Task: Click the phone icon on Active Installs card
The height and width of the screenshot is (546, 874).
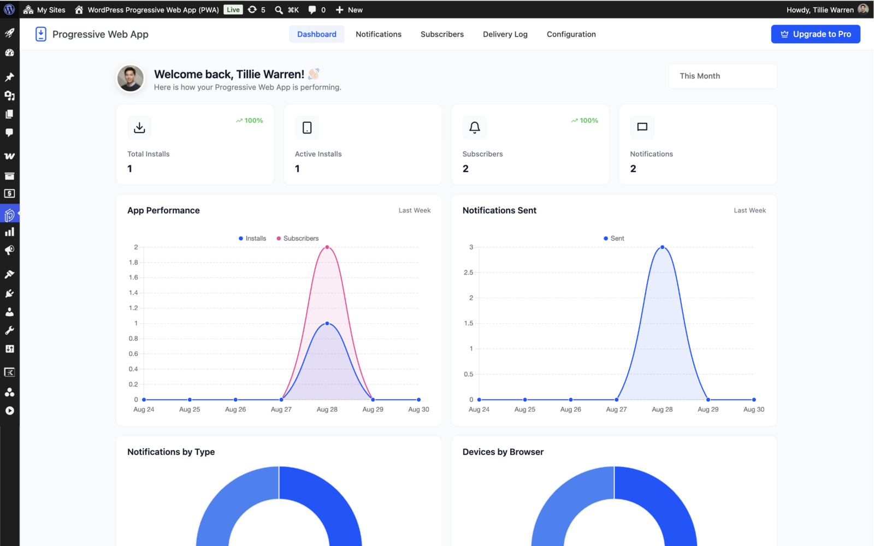Action: point(307,127)
